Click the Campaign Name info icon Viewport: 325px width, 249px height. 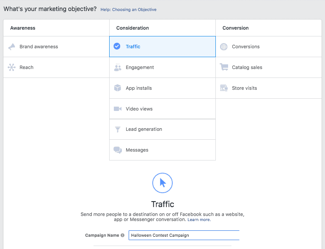pyautogui.click(x=123, y=235)
